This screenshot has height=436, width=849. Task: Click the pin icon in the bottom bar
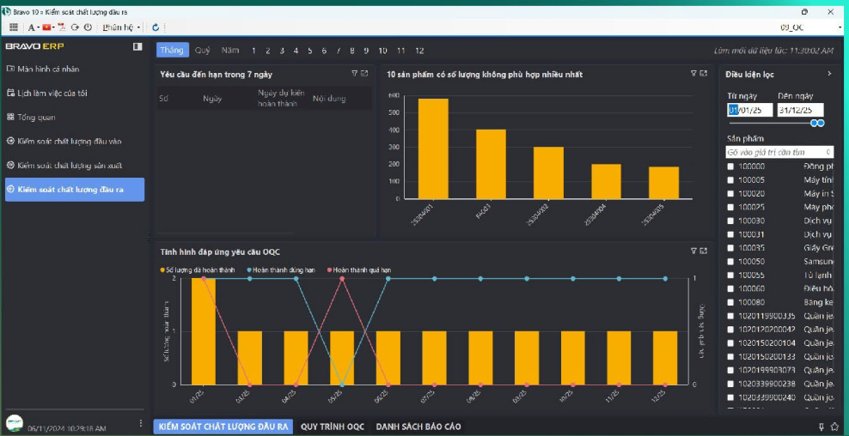(x=822, y=427)
